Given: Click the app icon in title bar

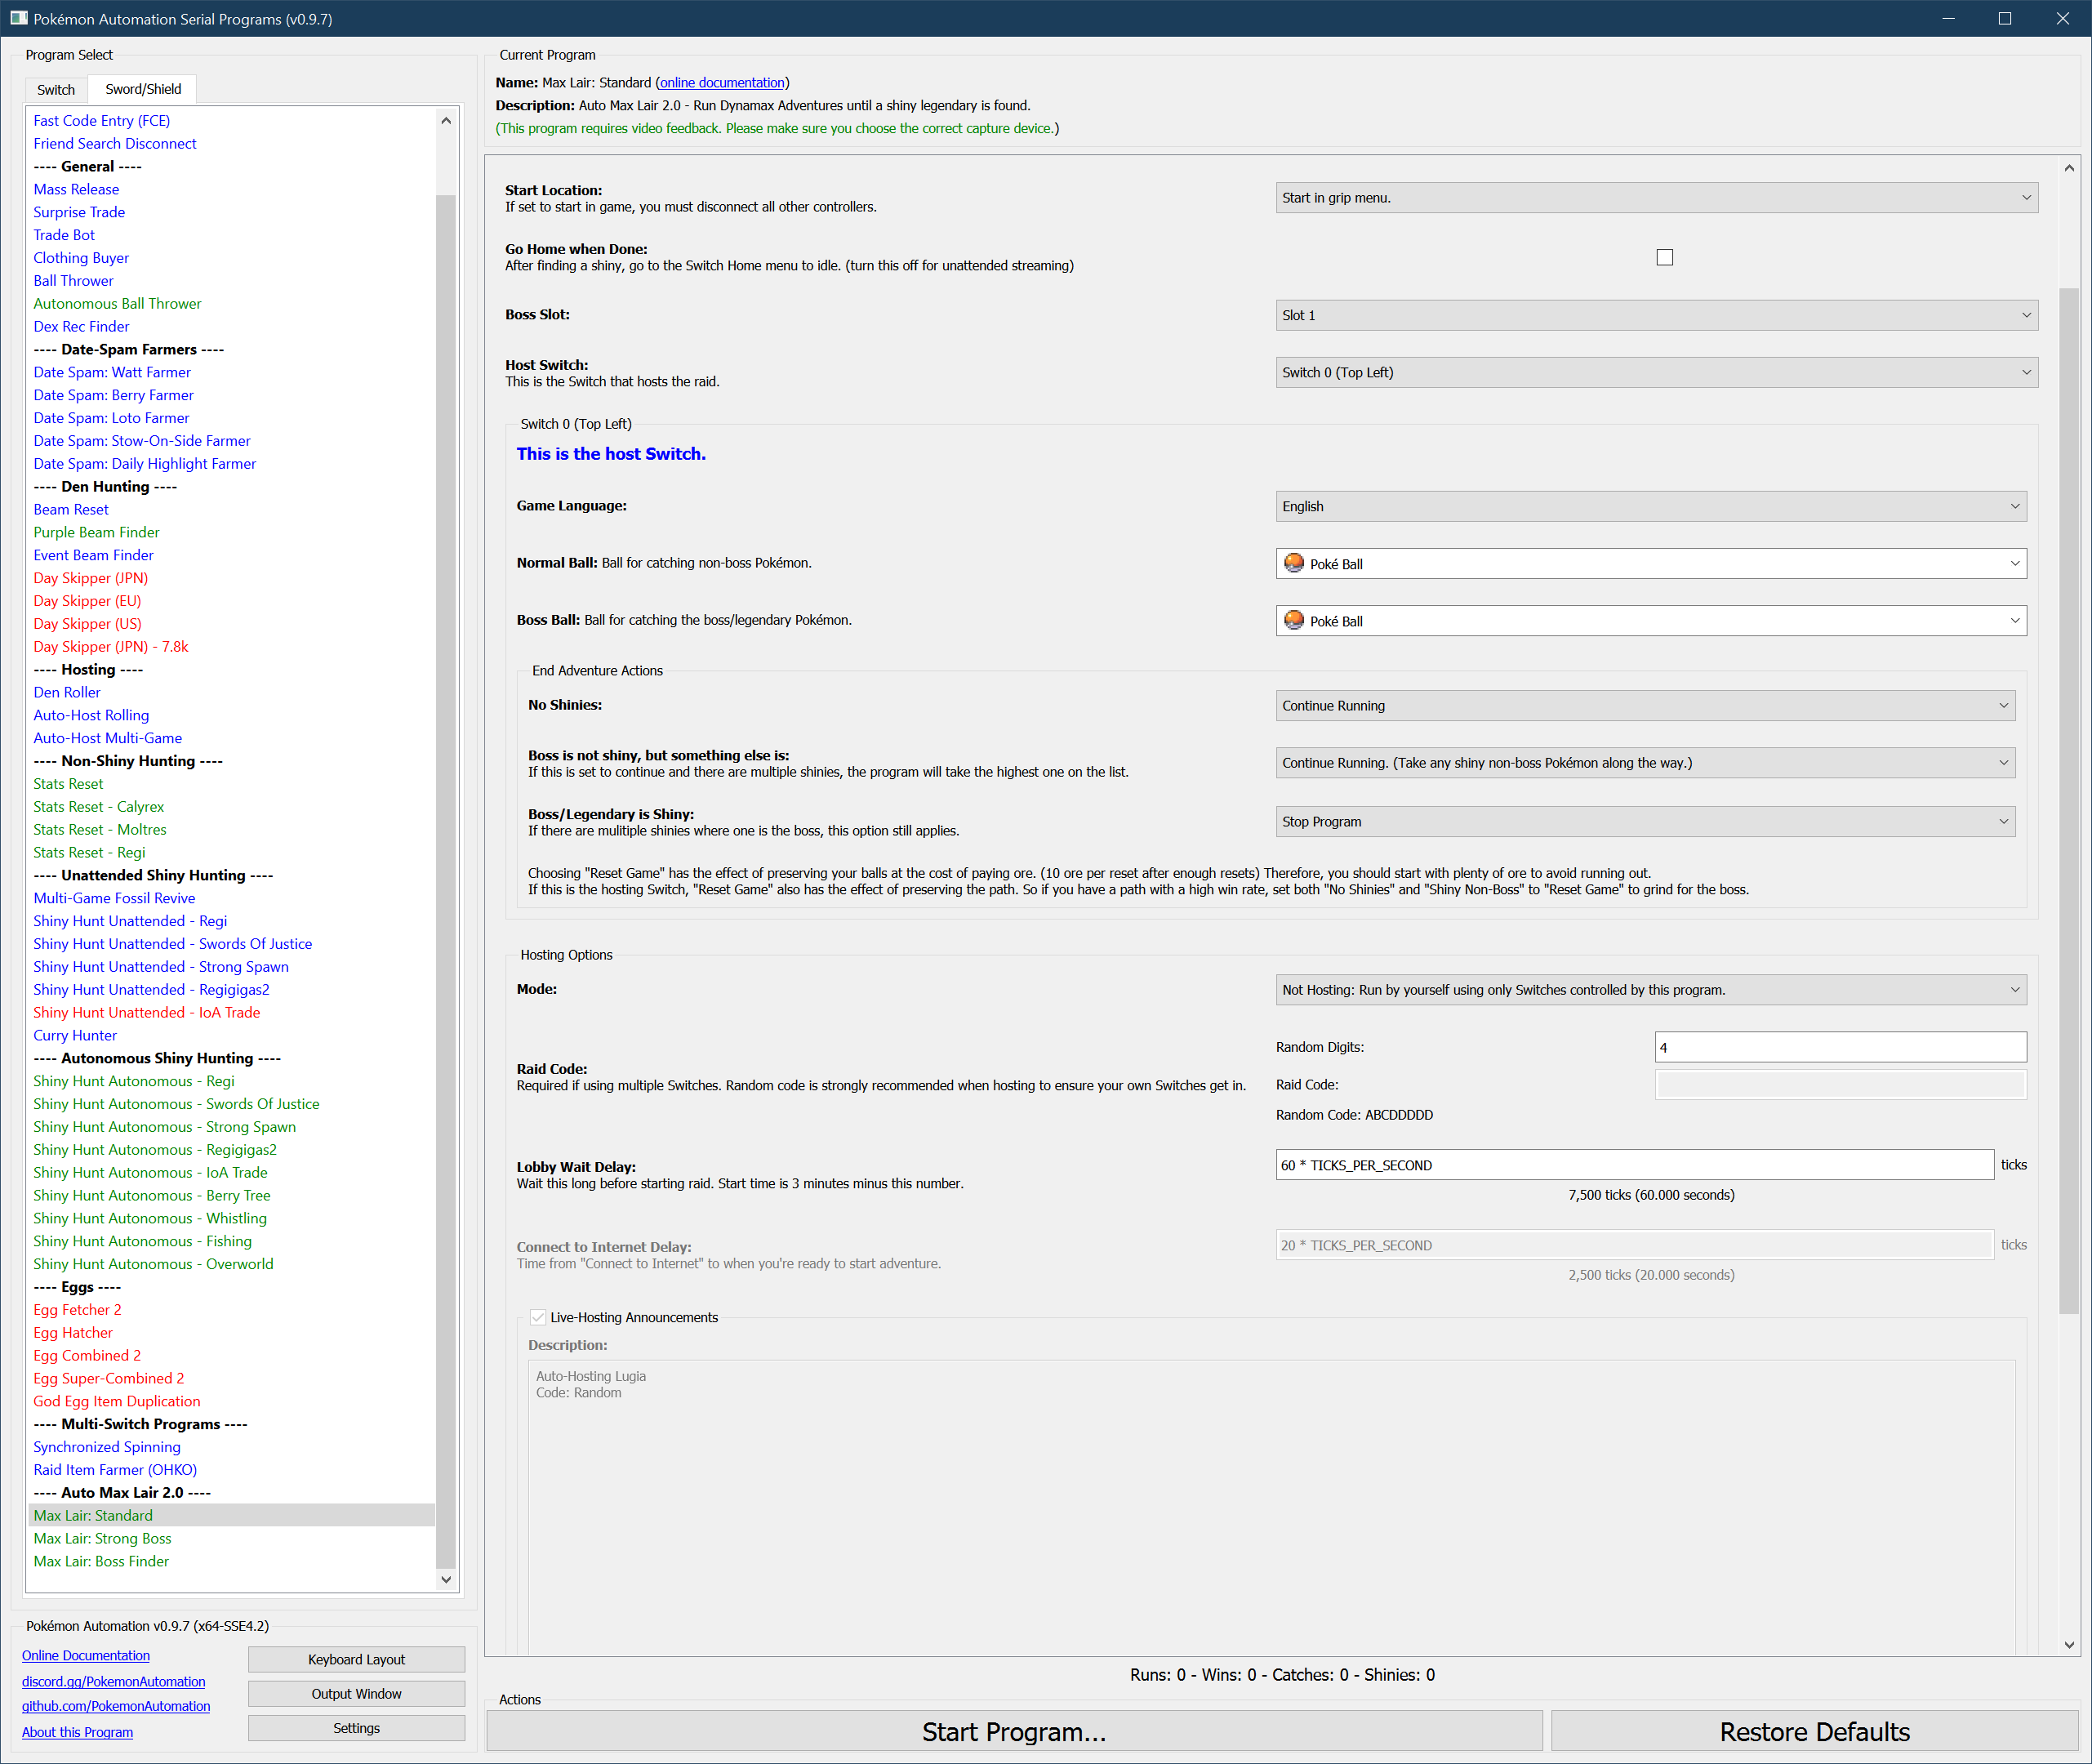Looking at the screenshot, I should tap(18, 18).
